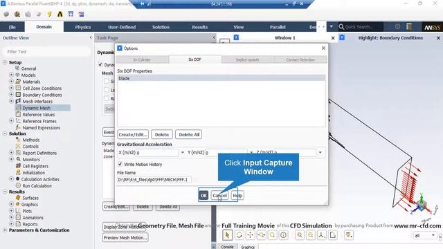This screenshot has height=249, width=443.
Task: Click the help question mark icon
Action: coord(397,26)
